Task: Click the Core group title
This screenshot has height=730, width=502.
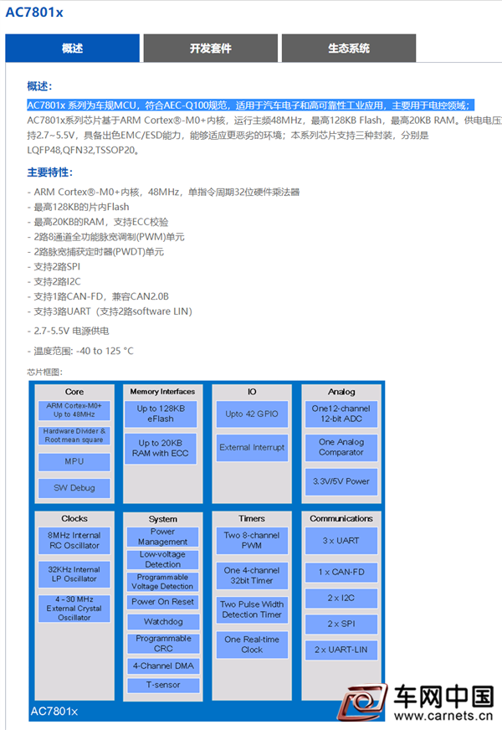Action: pos(74,392)
